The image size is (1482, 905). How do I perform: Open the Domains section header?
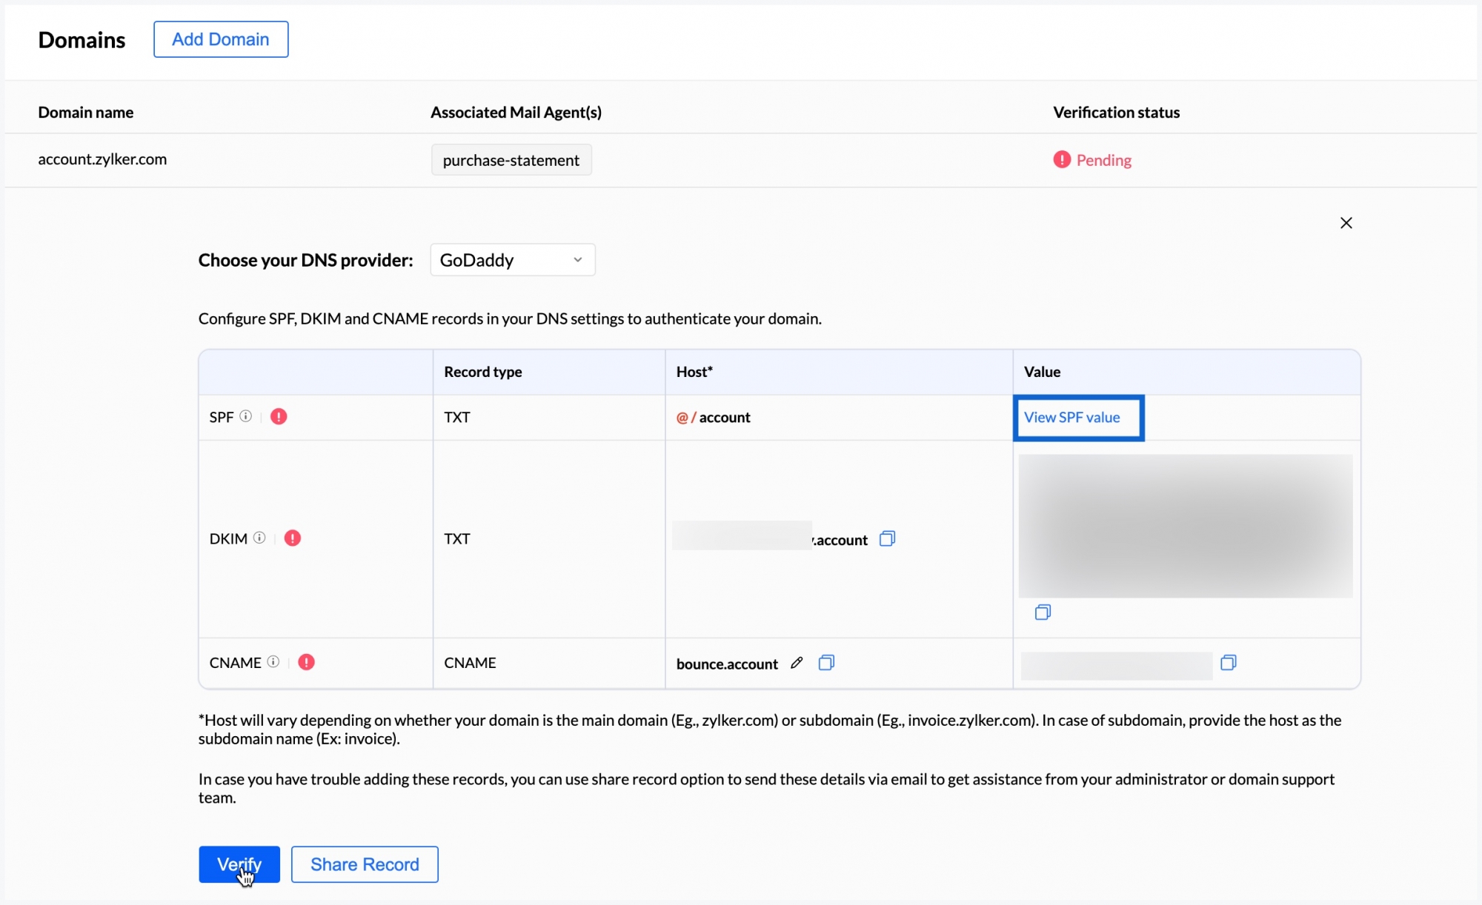coord(82,40)
